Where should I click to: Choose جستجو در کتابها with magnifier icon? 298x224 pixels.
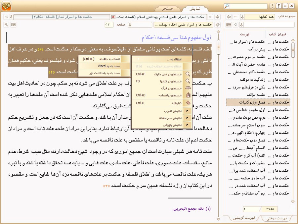[x=161, y=81]
